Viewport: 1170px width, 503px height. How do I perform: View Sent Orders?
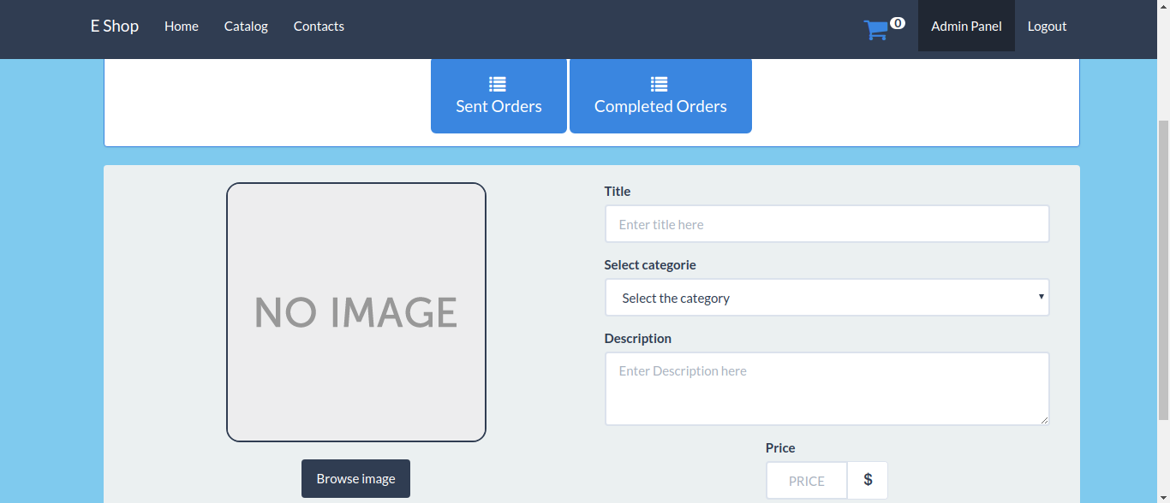coord(498,96)
